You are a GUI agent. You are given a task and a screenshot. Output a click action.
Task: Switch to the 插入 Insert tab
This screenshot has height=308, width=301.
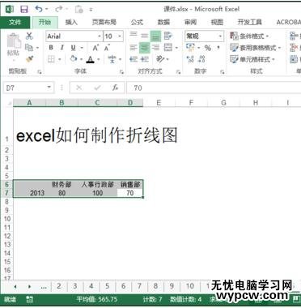pos(71,22)
